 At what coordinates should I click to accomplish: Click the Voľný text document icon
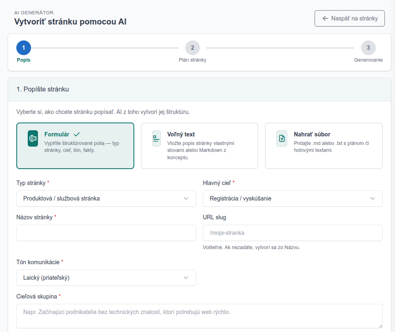click(x=156, y=138)
